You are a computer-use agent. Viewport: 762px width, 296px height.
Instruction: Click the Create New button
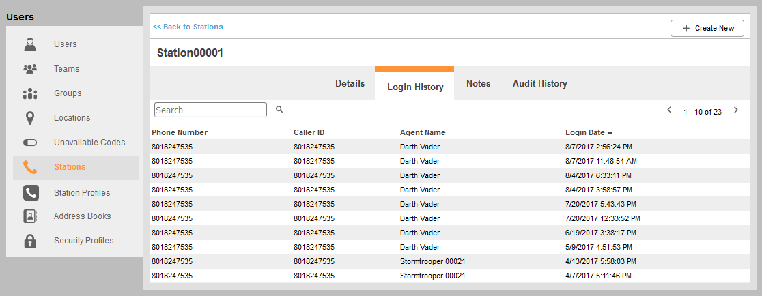click(707, 28)
